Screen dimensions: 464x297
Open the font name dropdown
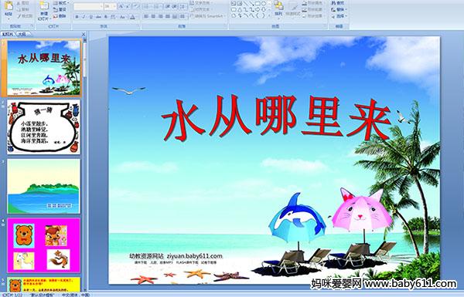(x=89, y=6)
